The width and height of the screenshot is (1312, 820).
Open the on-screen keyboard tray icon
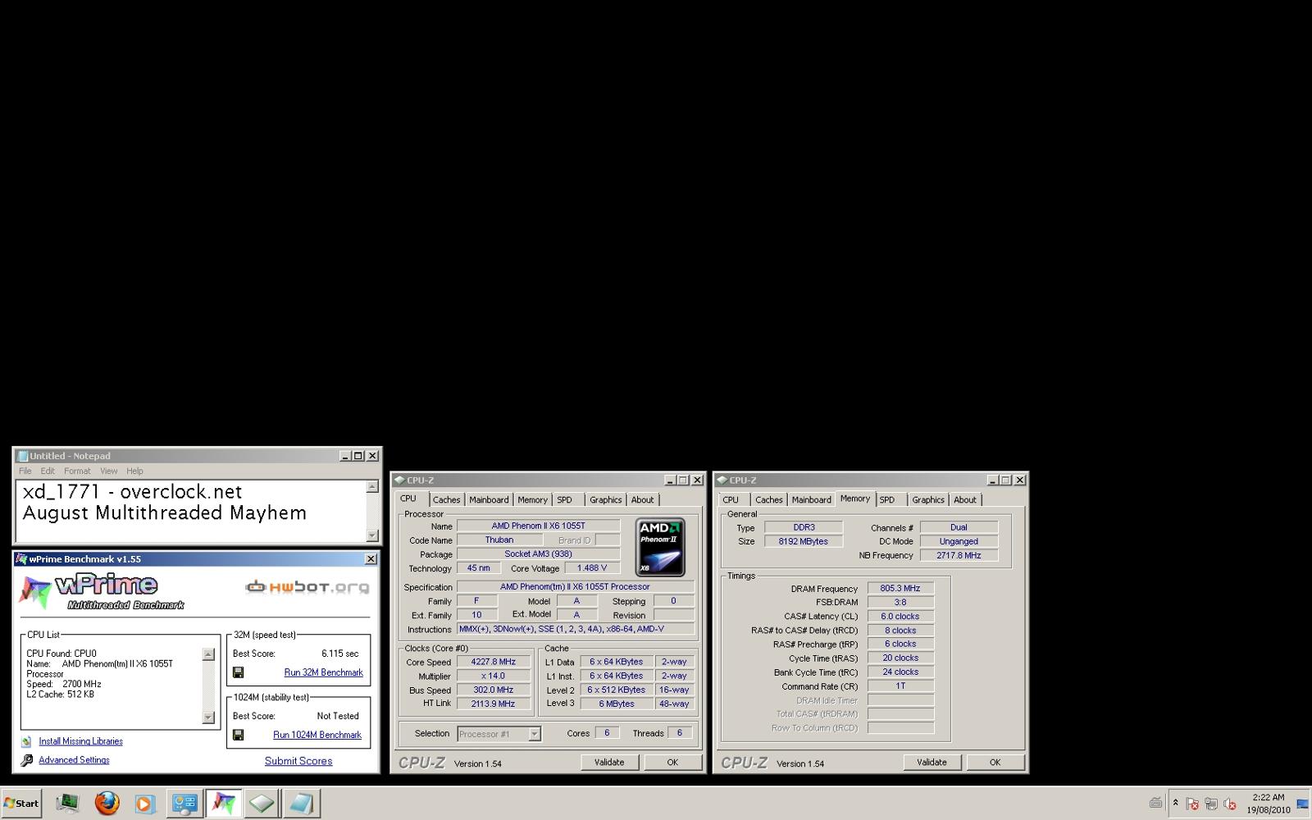tap(1155, 803)
